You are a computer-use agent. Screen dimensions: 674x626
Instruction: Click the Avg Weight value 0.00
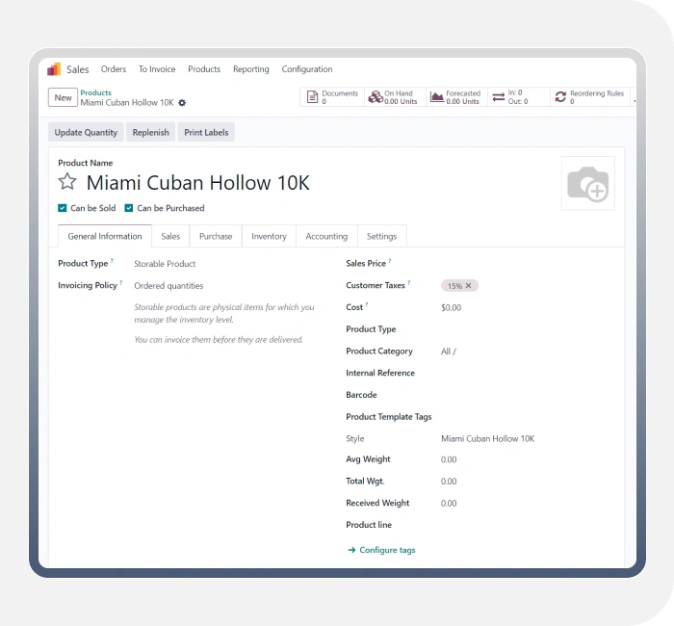[x=449, y=459]
